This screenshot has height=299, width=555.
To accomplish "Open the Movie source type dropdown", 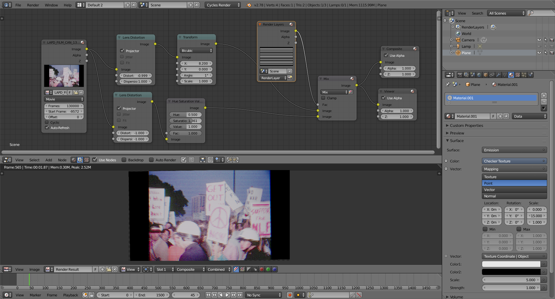I will (64, 99).
